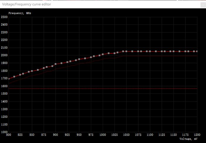Click the 1150 mV curve point

click(173, 51)
